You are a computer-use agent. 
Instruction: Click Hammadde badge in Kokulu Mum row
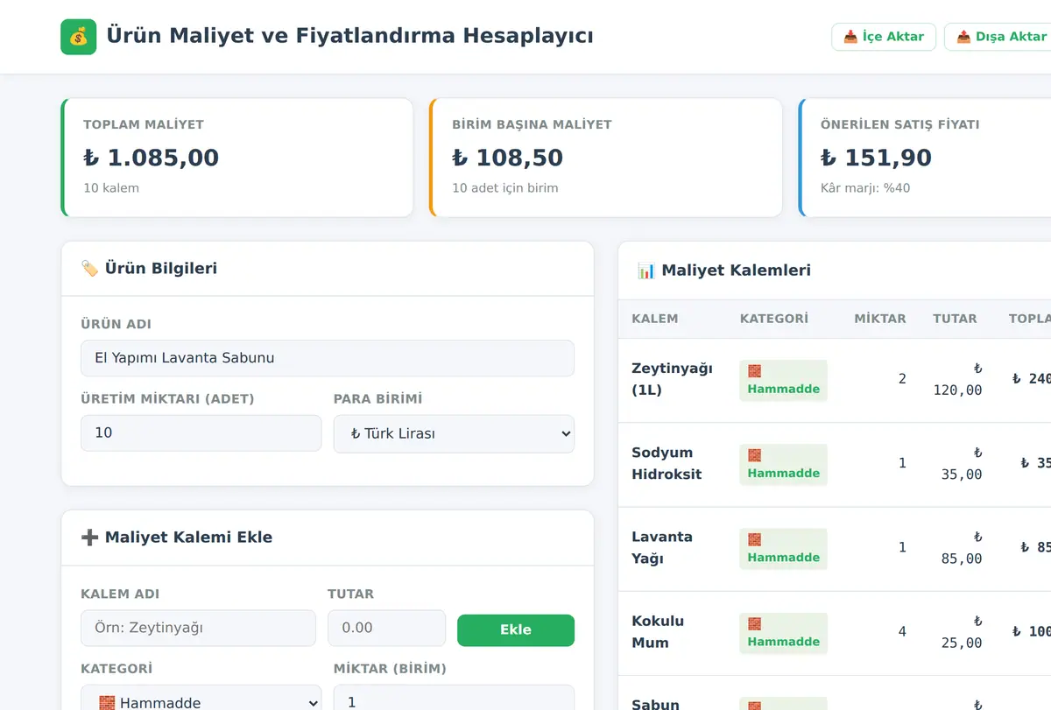point(784,632)
